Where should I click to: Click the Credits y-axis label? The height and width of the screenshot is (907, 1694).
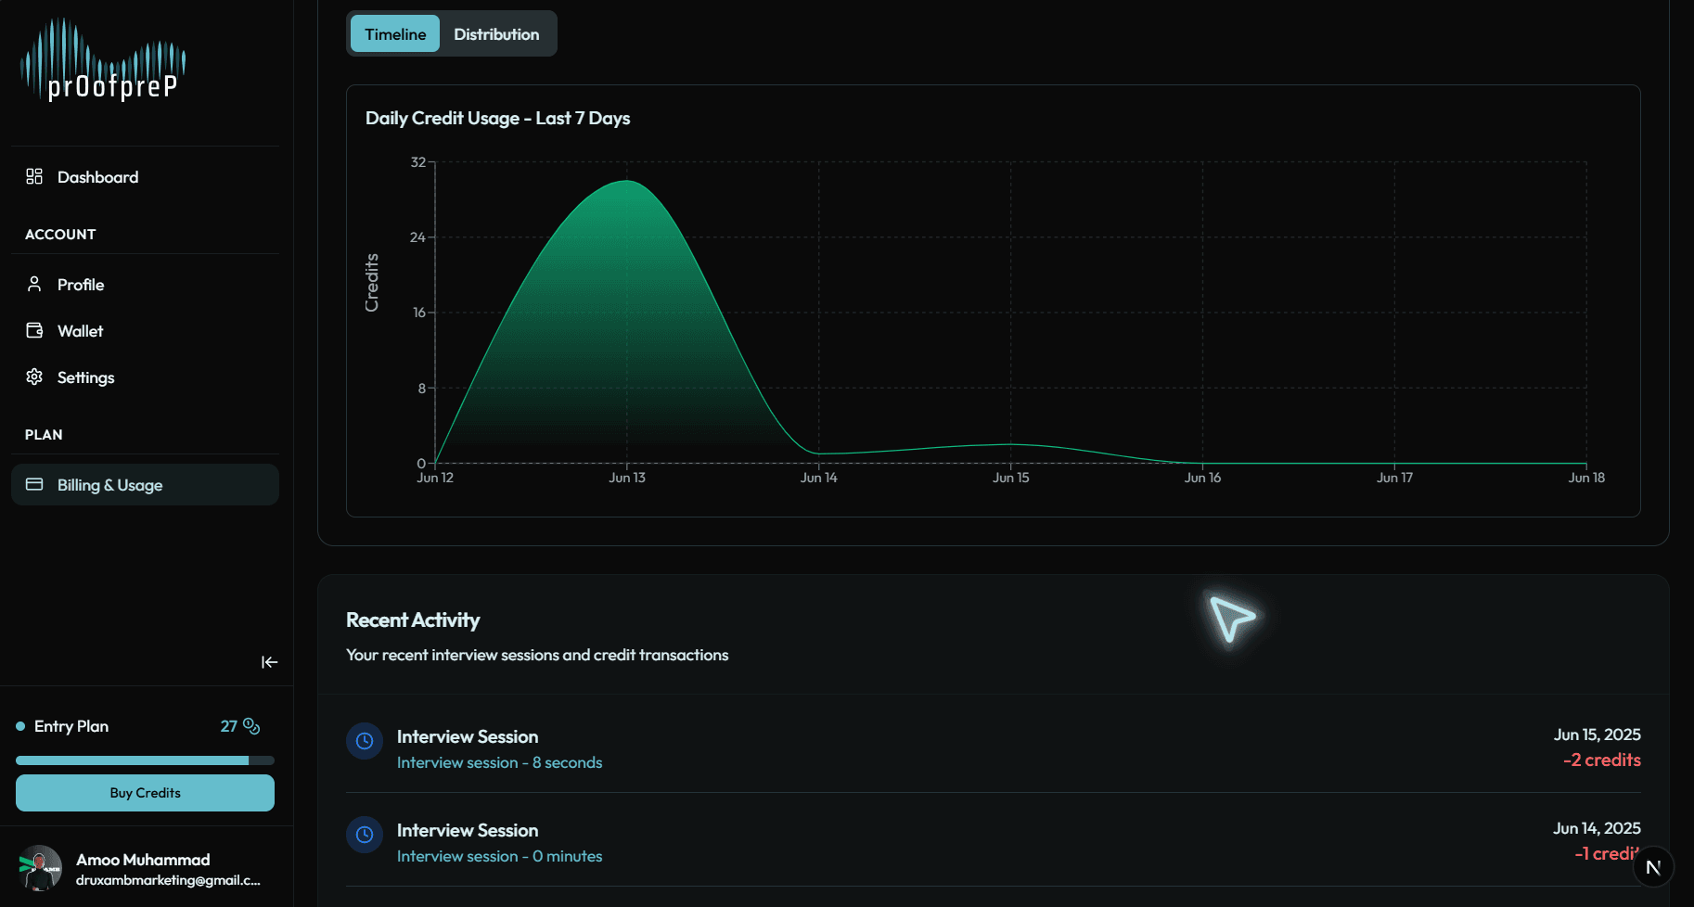tap(372, 283)
